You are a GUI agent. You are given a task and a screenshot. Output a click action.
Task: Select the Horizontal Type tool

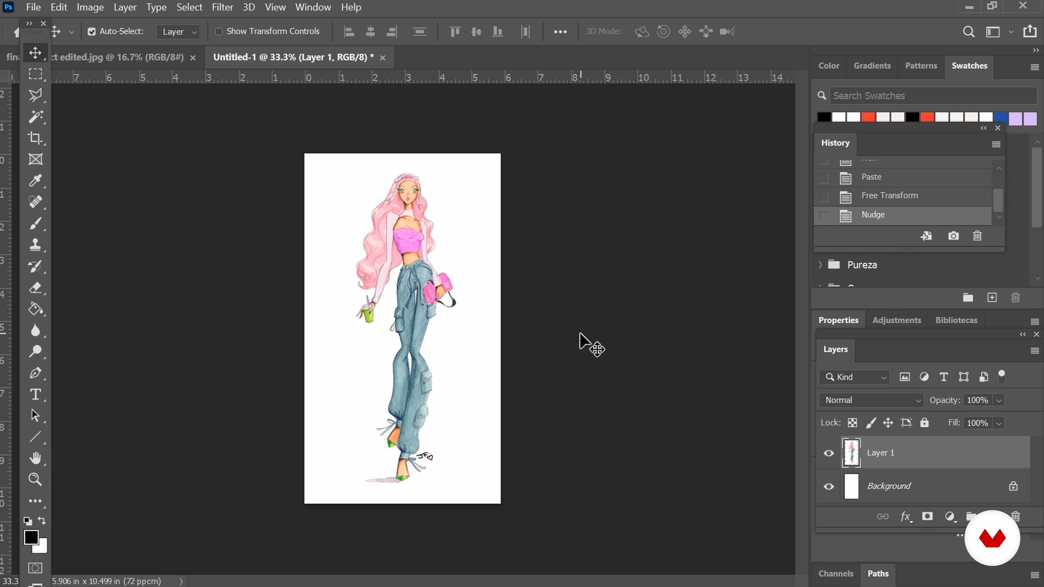pyautogui.click(x=35, y=394)
